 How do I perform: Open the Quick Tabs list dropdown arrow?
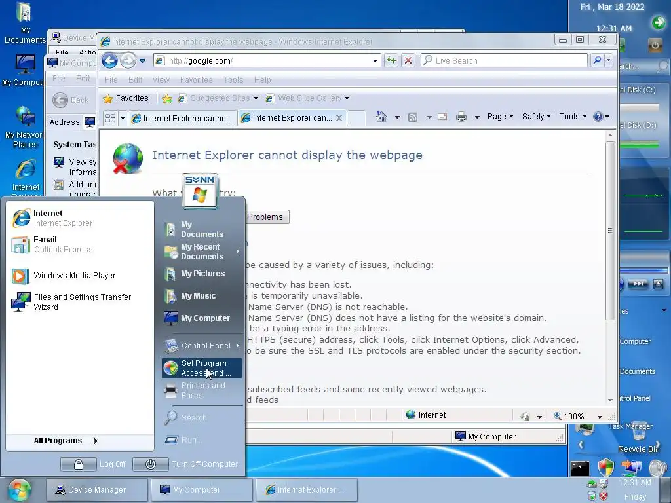point(123,118)
